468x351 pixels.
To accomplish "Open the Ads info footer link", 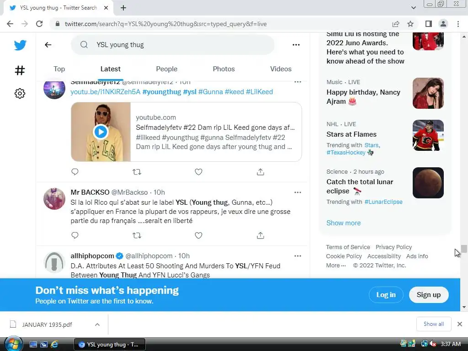I will 417,256.
